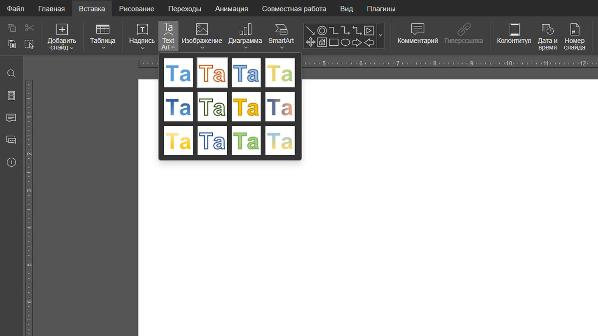
Task: Click the Cut scissors icon
Action: point(29,28)
